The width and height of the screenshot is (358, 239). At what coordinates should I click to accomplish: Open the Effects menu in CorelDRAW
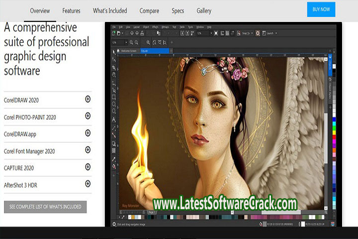tap(155, 27)
